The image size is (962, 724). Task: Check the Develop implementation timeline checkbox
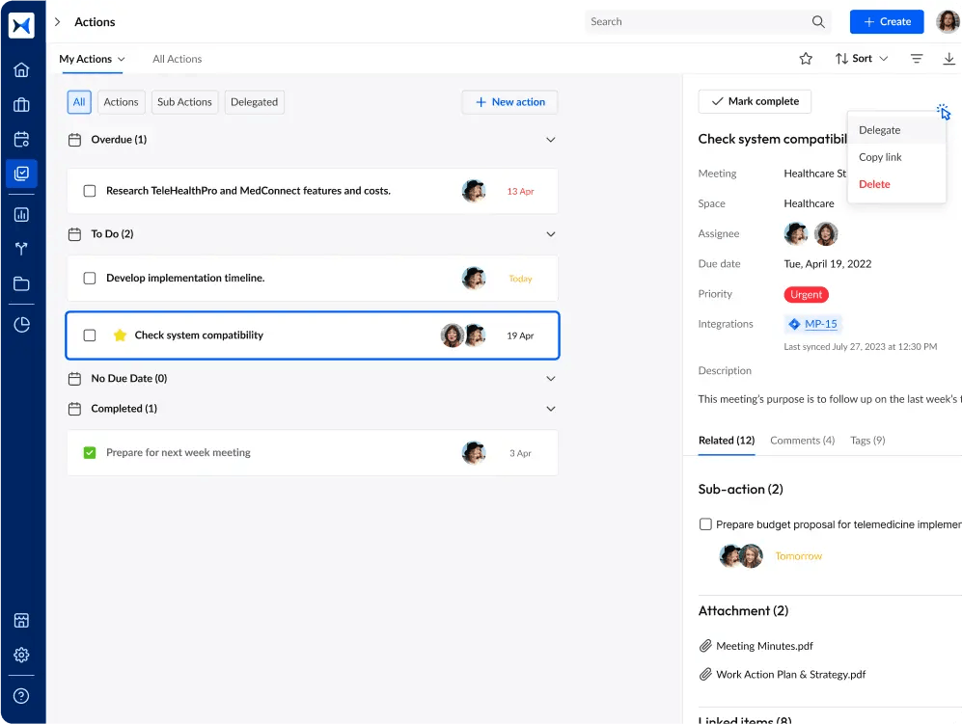(90, 279)
